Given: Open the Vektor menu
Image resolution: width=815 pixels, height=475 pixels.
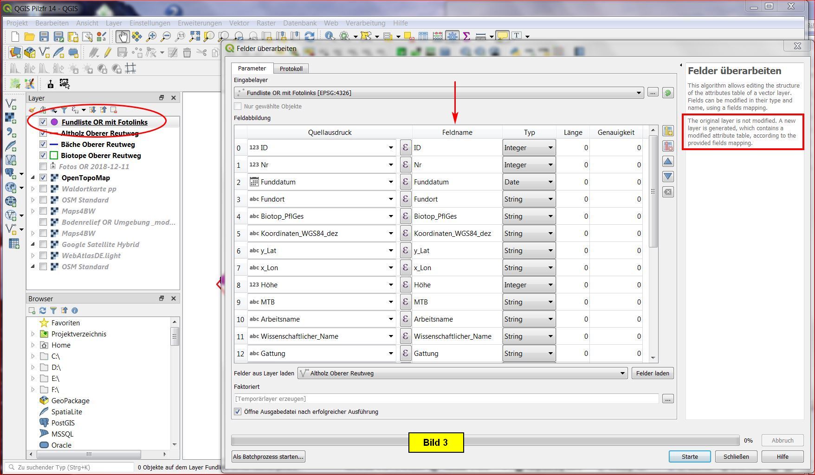Looking at the screenshot, I should (x=239, y=23).
